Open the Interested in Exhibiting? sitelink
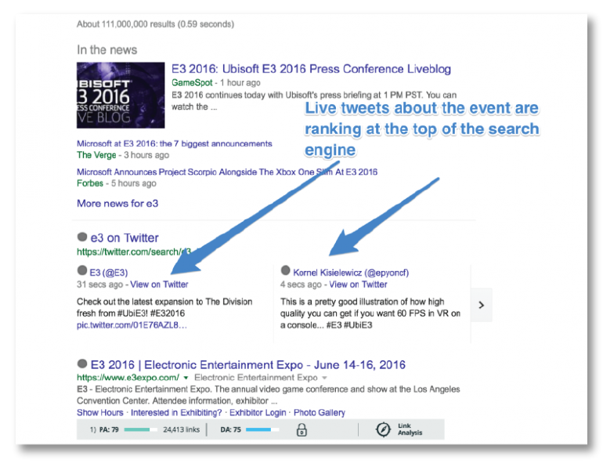 tap(176, 412)
